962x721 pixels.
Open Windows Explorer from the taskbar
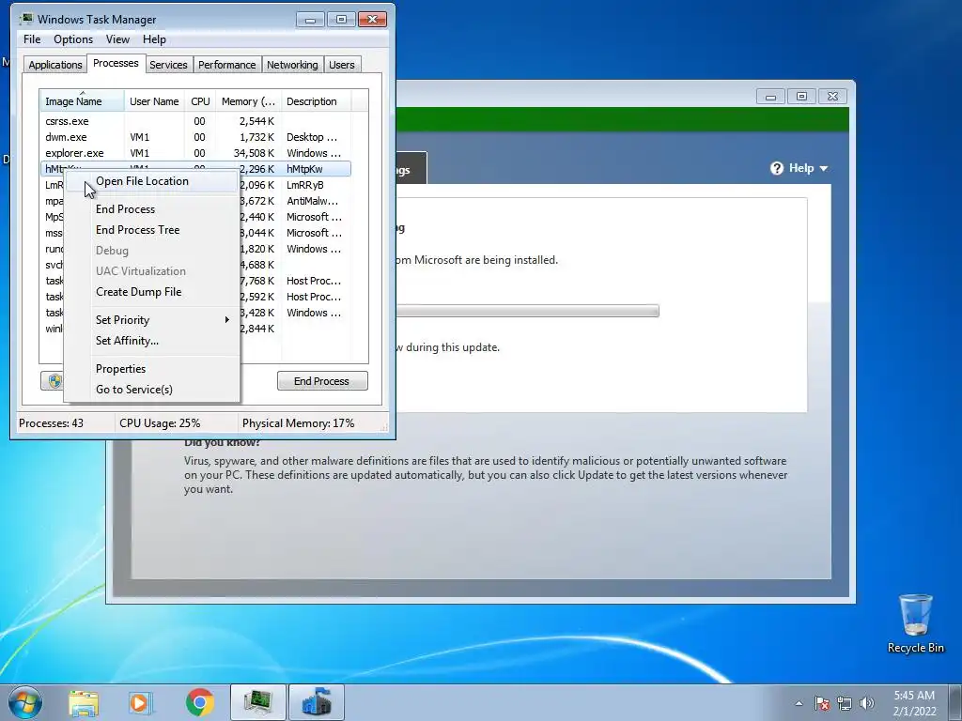[x=84, y=702]
